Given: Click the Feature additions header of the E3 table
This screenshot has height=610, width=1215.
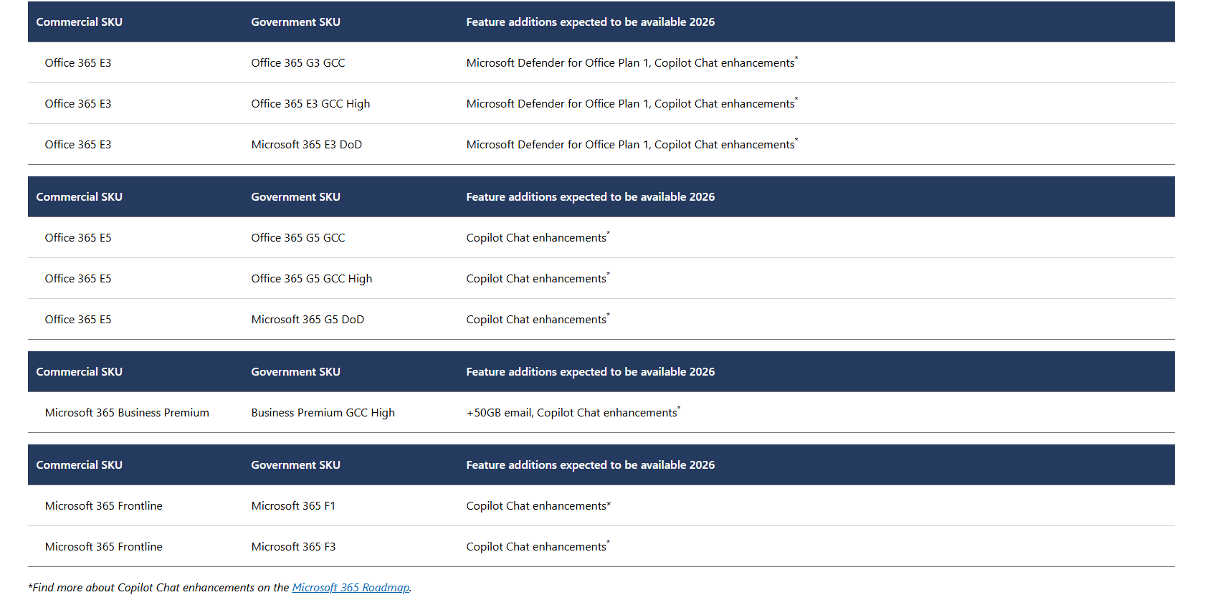Looking at the screenshot, I should (591, 22).
